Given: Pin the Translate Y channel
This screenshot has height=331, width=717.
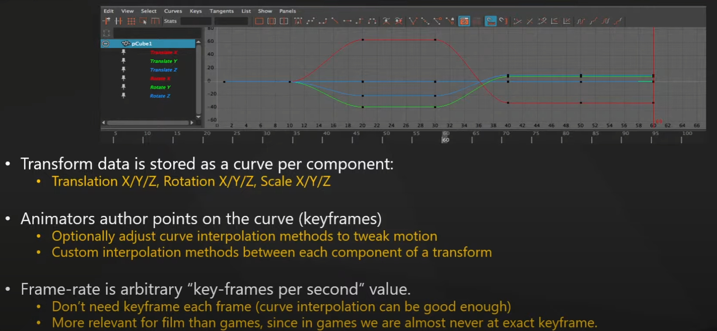Looking at the screenshot, I should (124, 61).
